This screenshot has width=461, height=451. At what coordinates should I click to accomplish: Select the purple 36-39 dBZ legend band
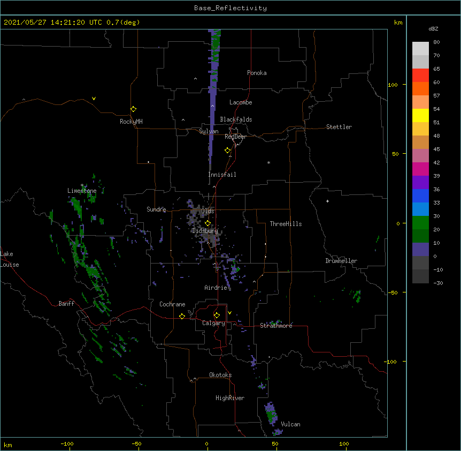click(x=420, y=182)
